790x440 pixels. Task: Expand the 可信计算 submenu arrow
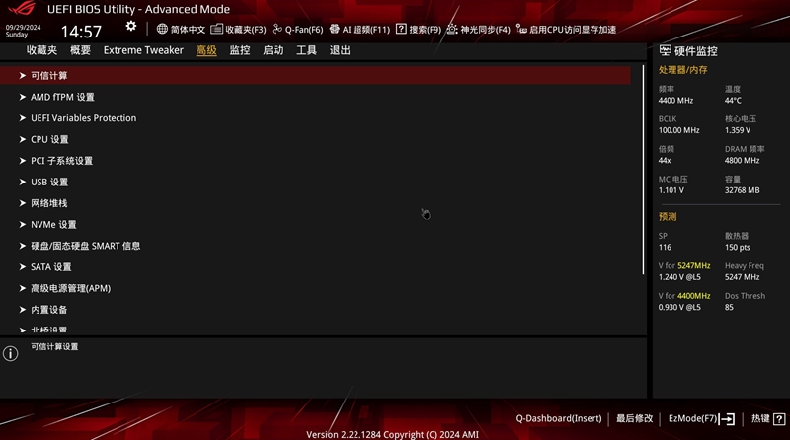22,76
